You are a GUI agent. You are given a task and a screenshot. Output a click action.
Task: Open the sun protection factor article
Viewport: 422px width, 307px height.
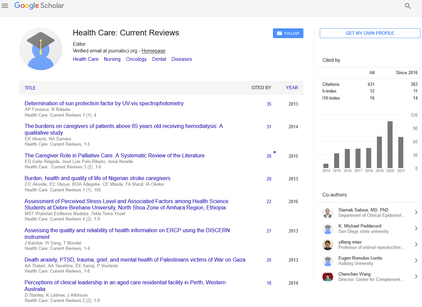(104, 104)
